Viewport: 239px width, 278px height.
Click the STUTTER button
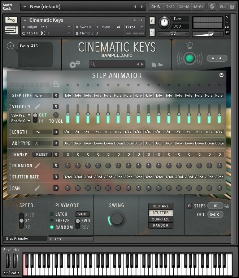click(x=161, y=212)
